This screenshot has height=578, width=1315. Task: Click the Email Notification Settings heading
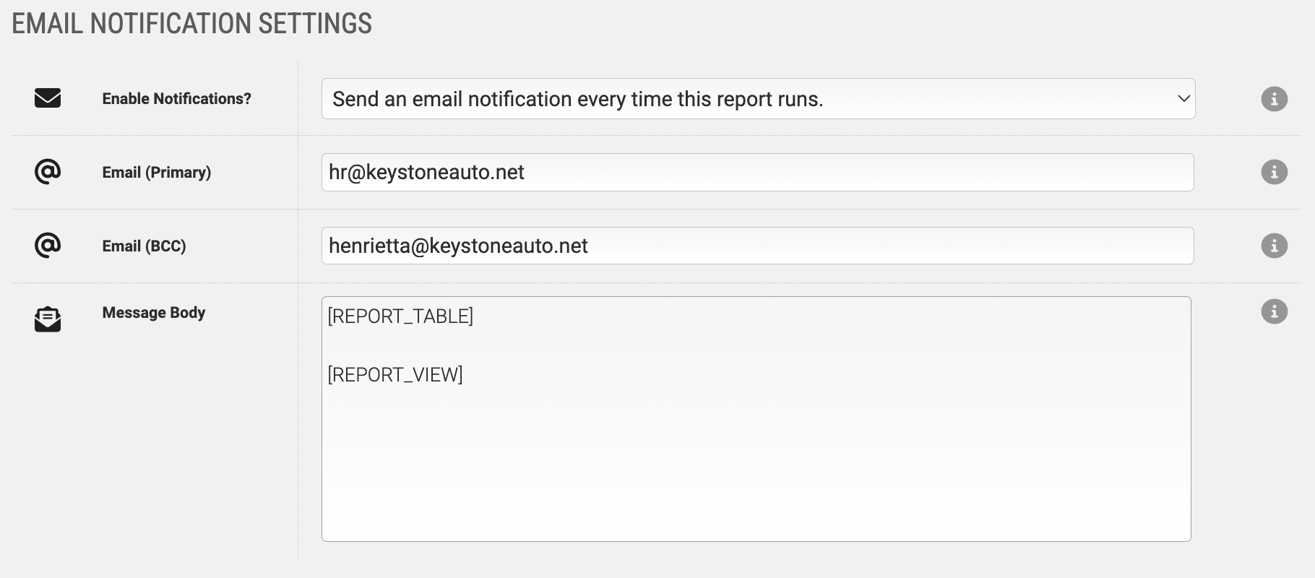click(x=191, y=24)
